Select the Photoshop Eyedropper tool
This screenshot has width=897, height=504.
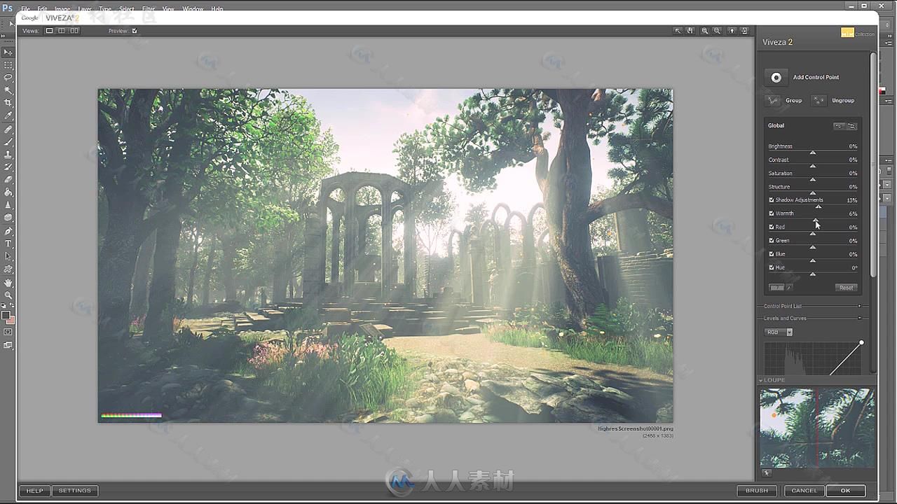tap(8, 115)
